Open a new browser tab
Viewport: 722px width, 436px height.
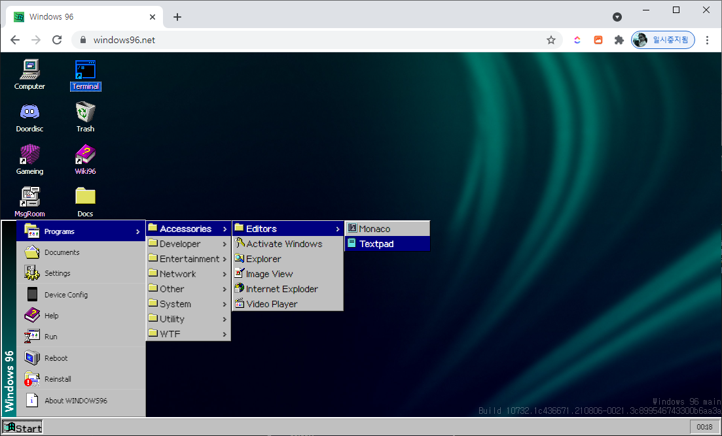pyautogui.click(x=177, y=17)
